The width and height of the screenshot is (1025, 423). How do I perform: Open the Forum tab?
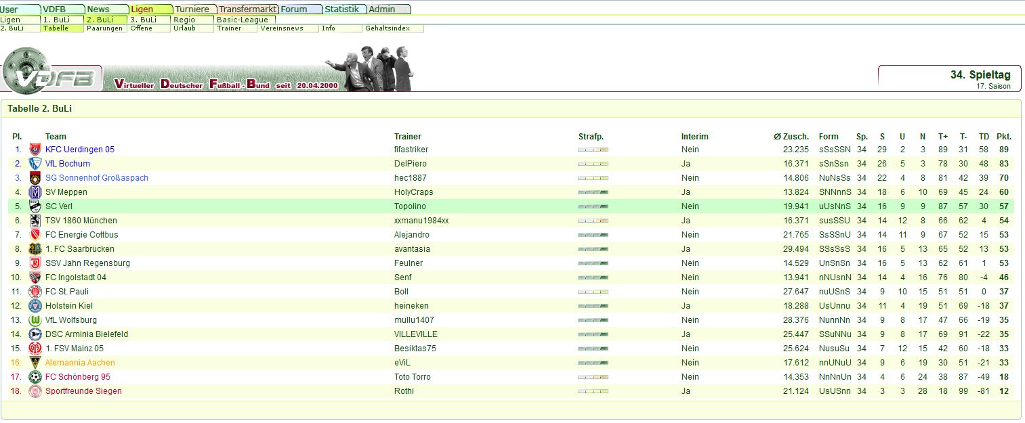point(301,9)
